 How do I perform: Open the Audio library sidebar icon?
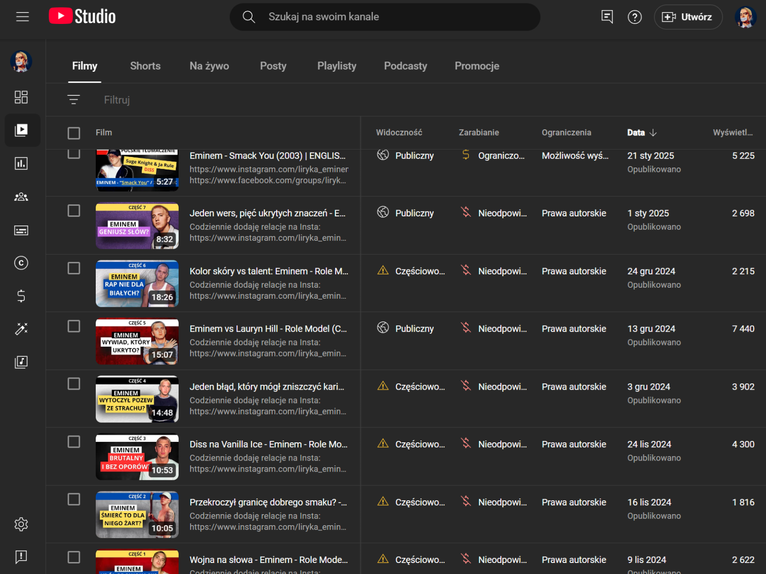coord(21,362)
